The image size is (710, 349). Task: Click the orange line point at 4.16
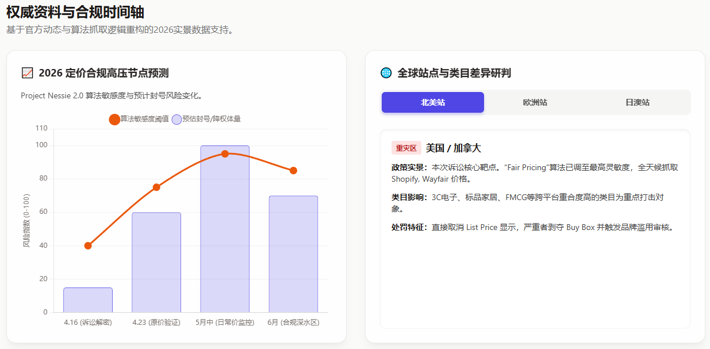(x=88, y=246)
